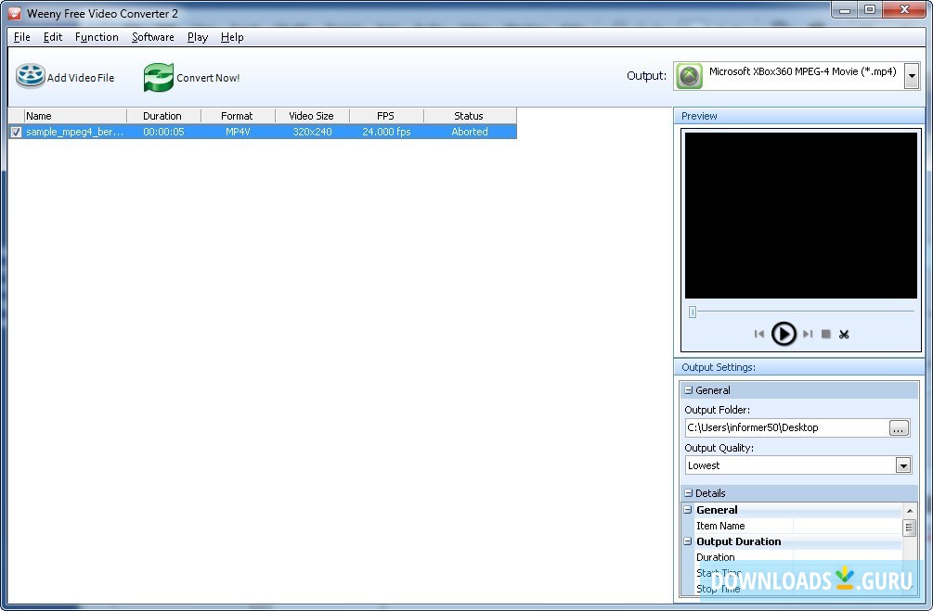Viewport: 933px width, 611px height.
Task: Click the output folder browse button
Action: 898,427
